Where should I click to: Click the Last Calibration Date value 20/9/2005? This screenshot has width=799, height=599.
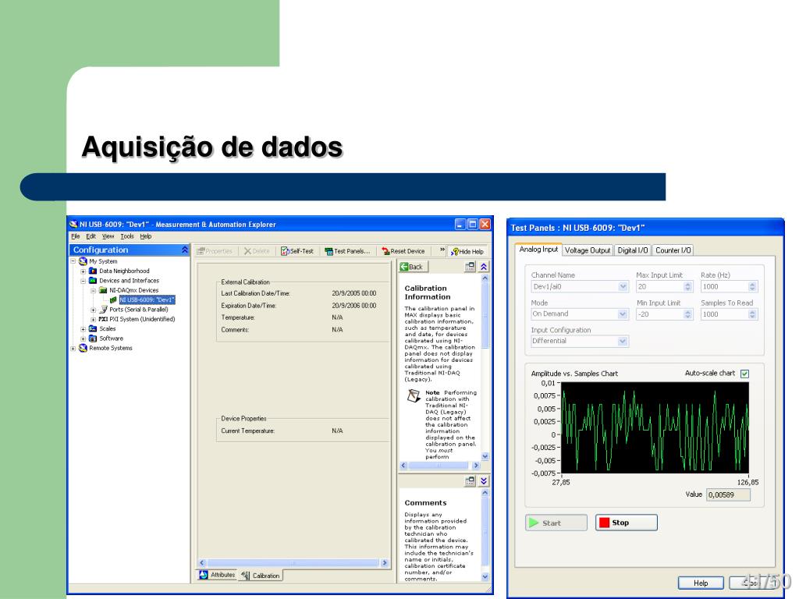click(x=354, y=293)
